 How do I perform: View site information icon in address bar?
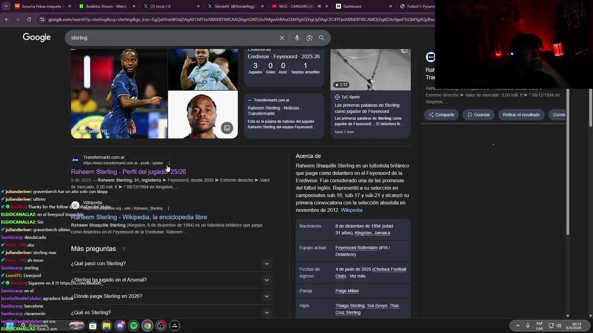tap(42, 19)
